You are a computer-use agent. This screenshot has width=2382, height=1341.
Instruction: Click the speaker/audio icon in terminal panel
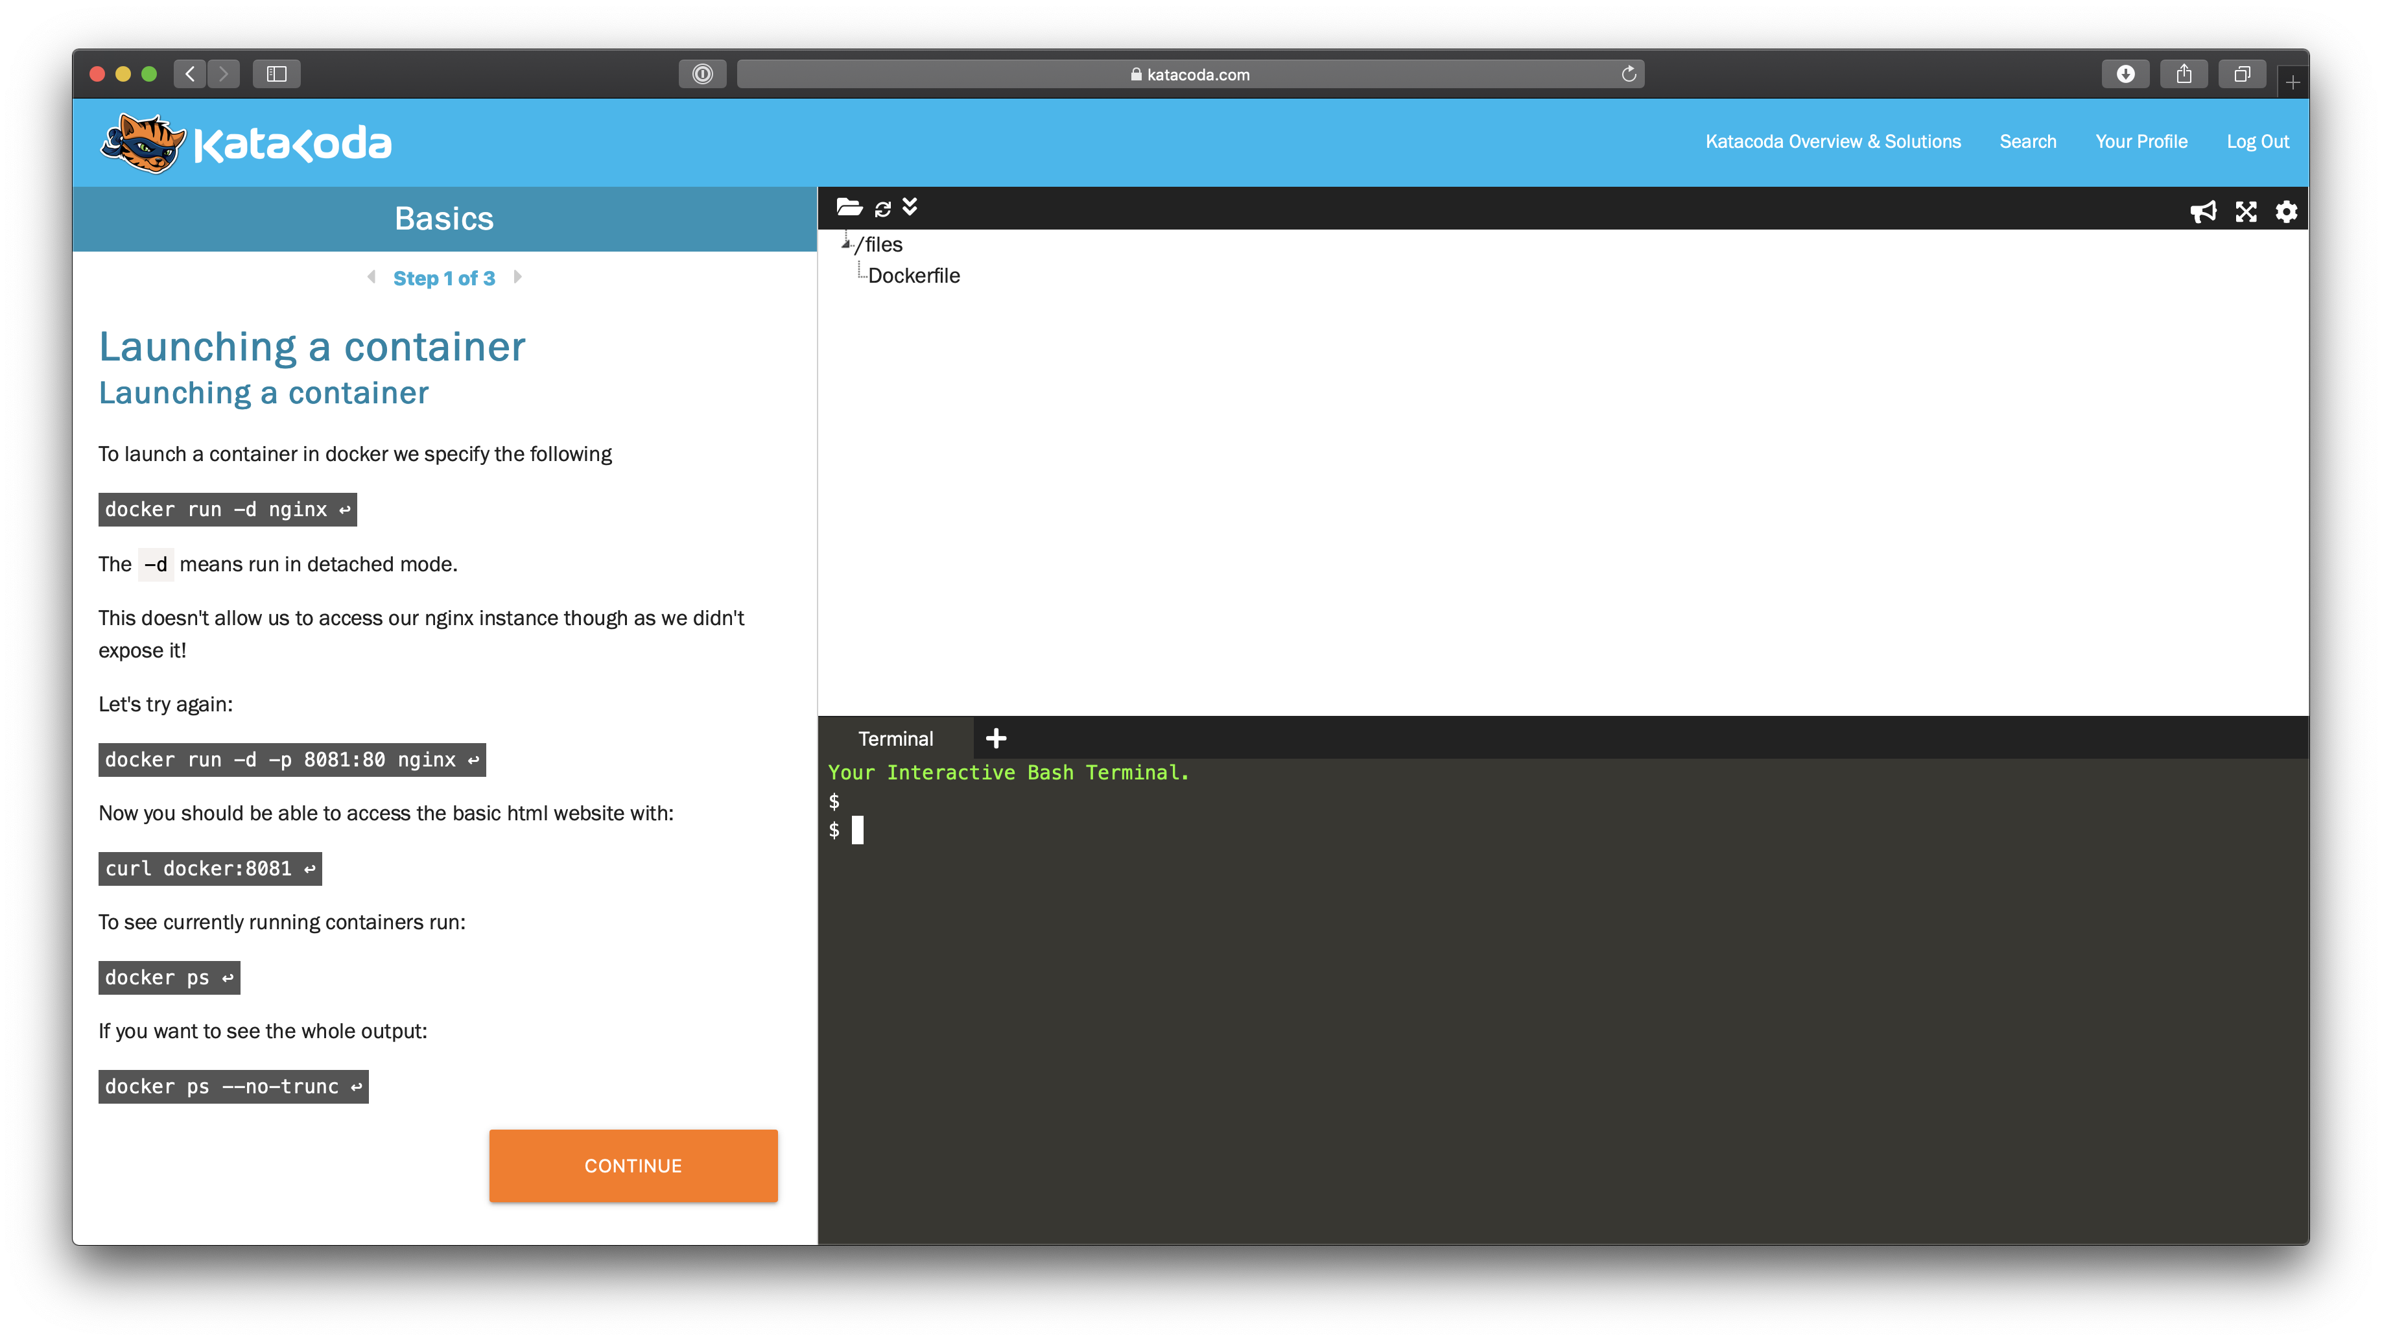pos(2205,209)
